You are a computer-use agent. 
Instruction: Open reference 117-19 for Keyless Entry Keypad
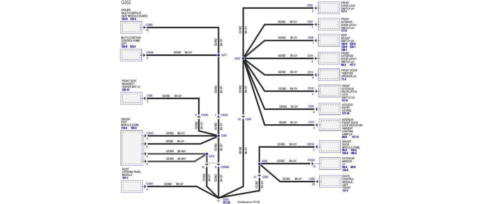(345, 113)
